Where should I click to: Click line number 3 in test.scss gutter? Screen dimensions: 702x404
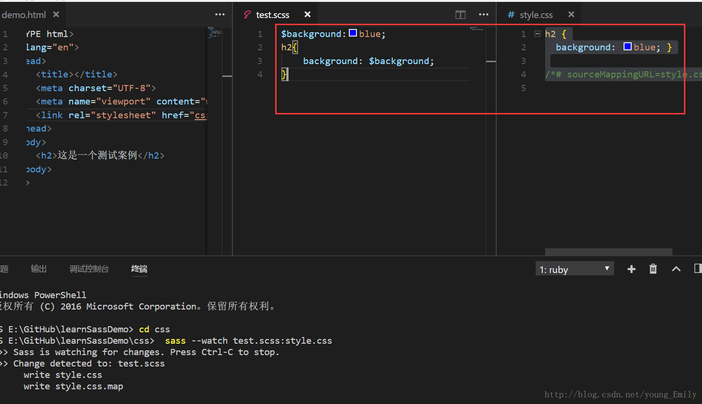point(260,61)
